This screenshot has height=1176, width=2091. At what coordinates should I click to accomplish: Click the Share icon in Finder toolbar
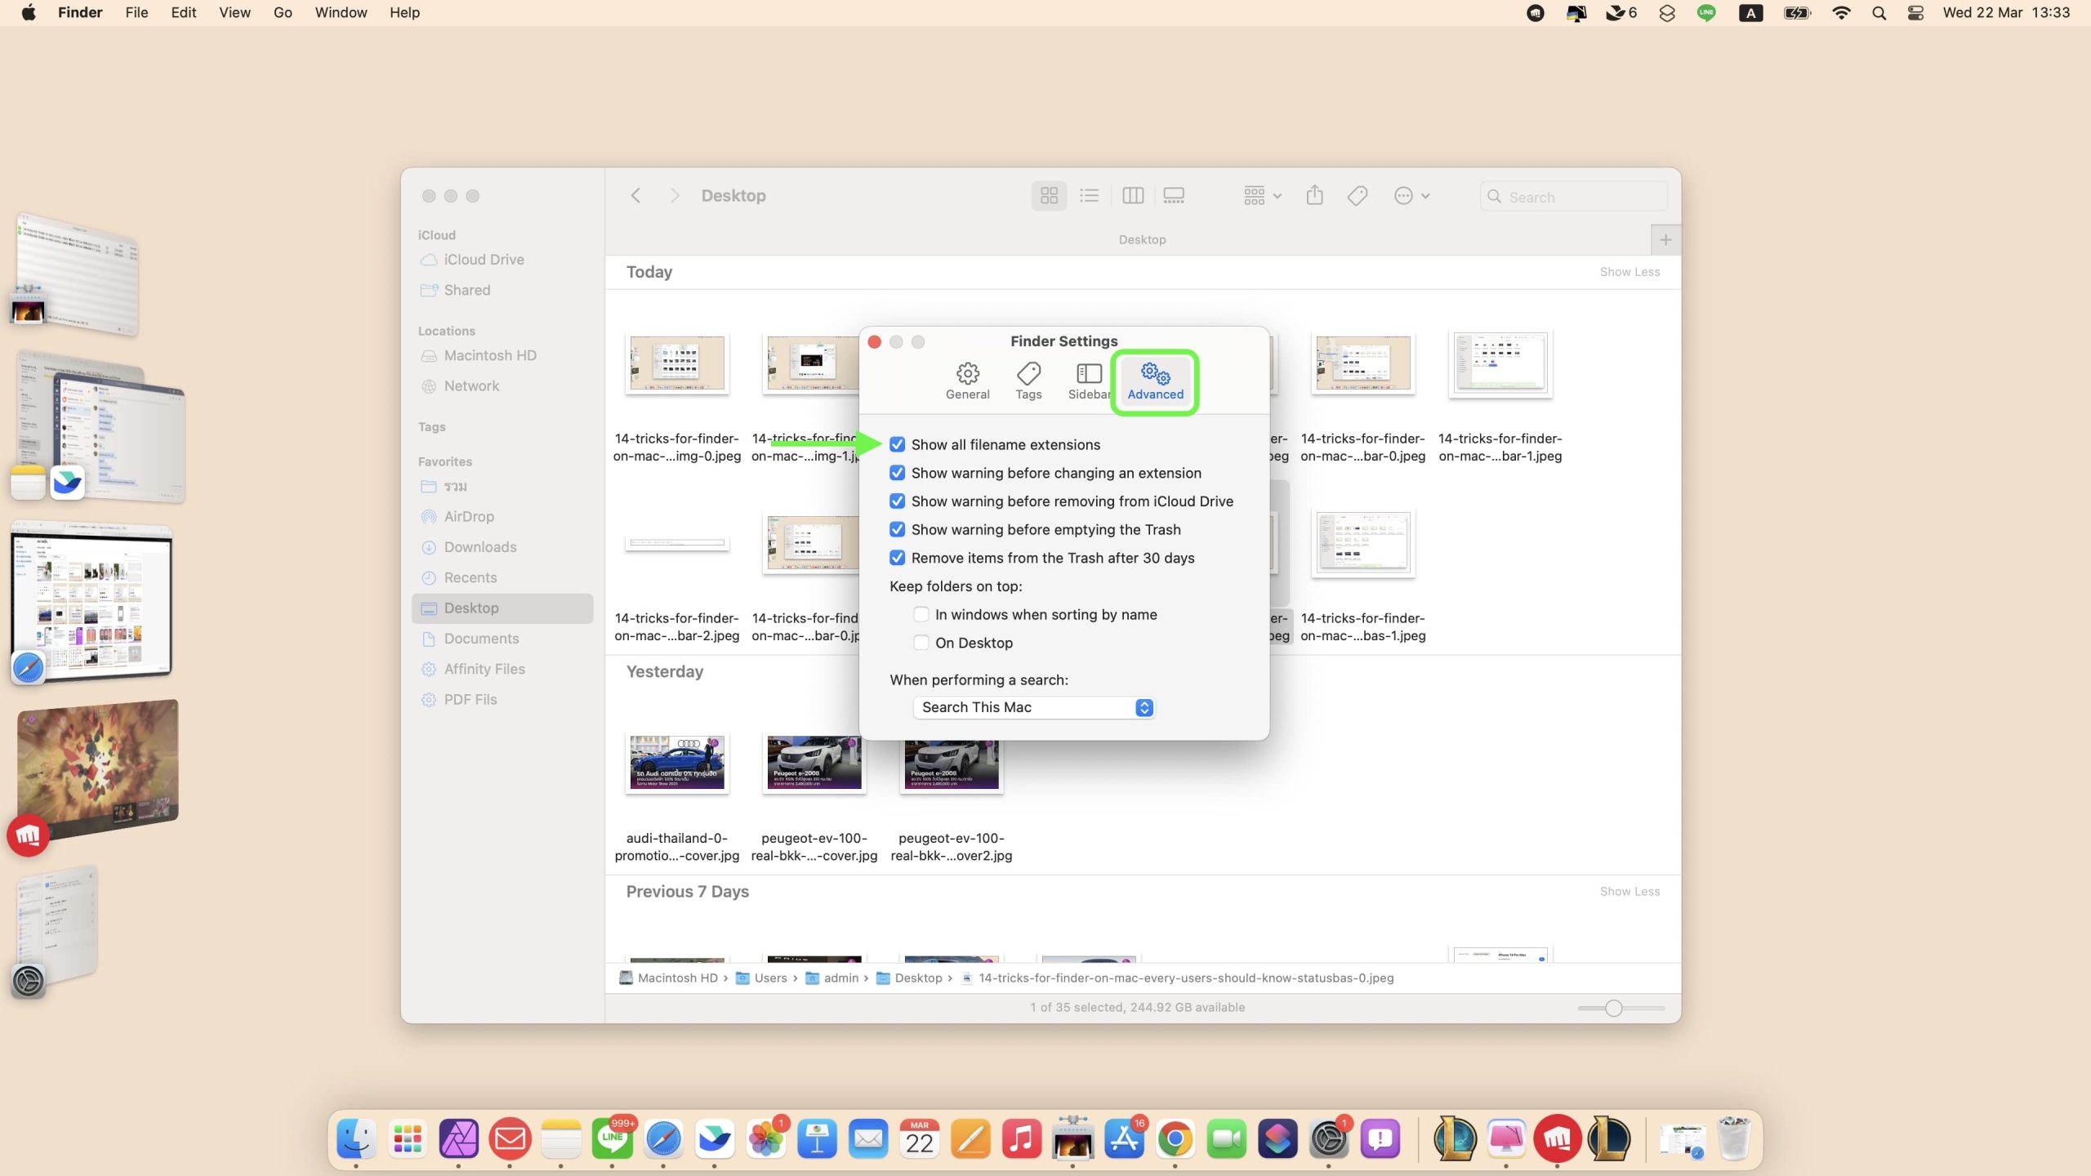[x=1314, y=196]
